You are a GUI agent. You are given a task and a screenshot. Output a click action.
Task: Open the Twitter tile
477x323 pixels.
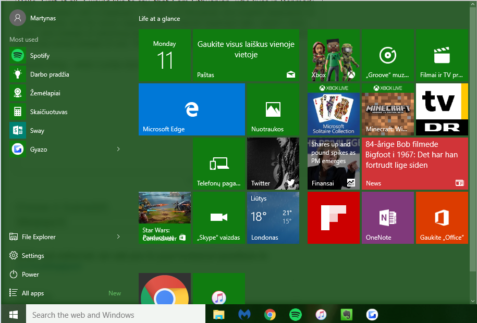[x=273, y=164]
